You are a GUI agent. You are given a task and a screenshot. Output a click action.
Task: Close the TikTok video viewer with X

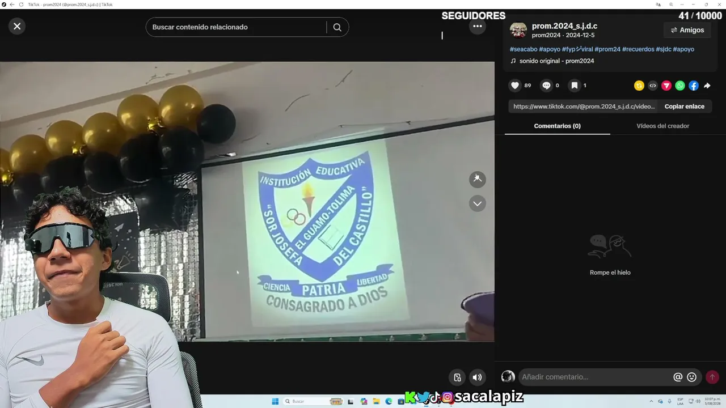click(17, 26)
